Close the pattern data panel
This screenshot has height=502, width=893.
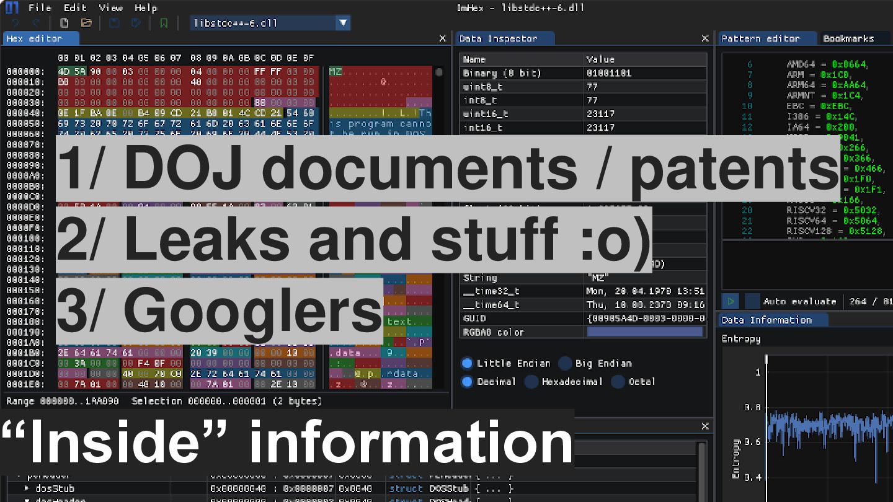tap(705, 426)
